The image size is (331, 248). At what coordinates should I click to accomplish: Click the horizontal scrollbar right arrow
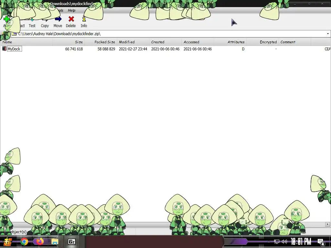point(328,224)
